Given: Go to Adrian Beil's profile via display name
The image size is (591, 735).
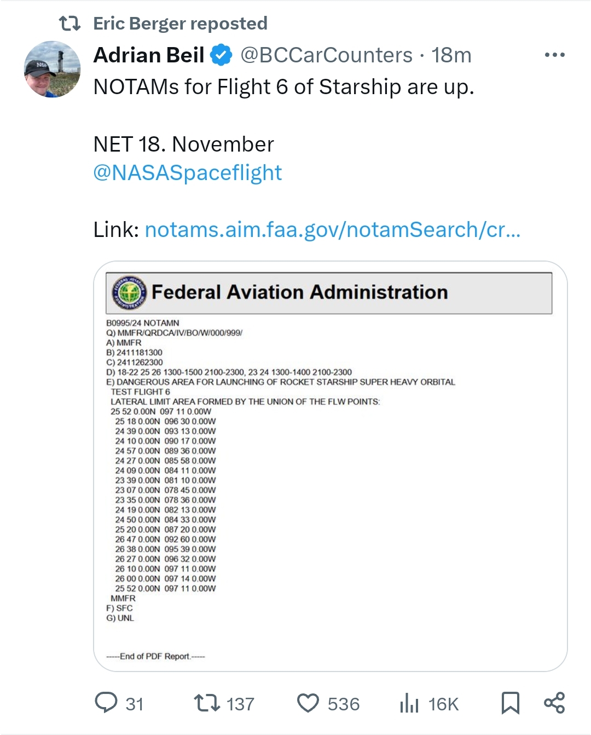Looking at the screenshot, I should 149,55.
